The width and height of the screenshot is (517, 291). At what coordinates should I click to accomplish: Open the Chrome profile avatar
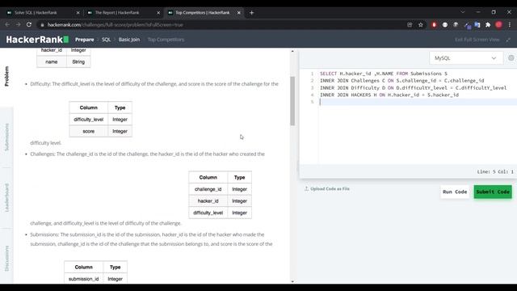(499, 25)
